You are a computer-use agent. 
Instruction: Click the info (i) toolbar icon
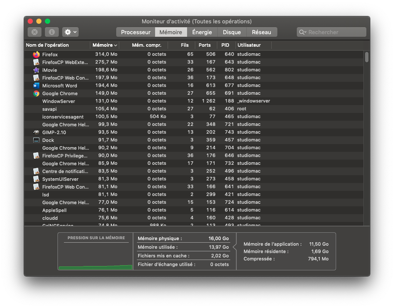click(52, 32)
